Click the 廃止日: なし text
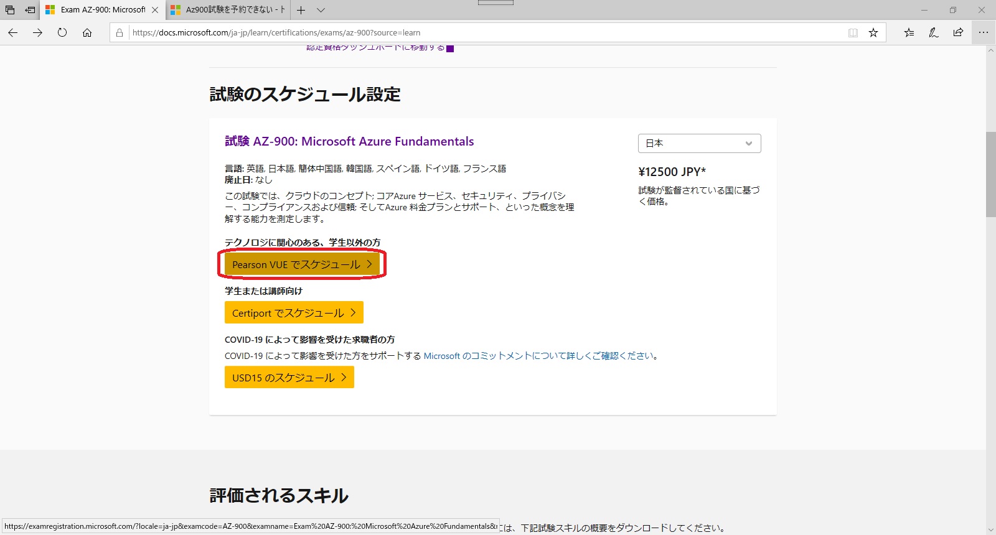This screenshot has width=996, height=535. tap(248, 180)
